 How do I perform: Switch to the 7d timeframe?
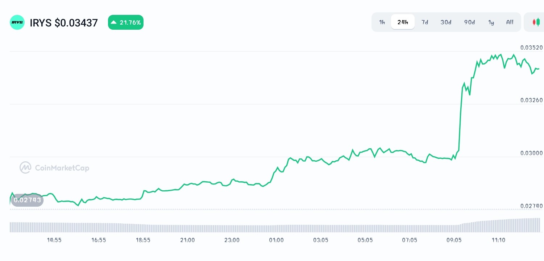click(x=425, y=22)
